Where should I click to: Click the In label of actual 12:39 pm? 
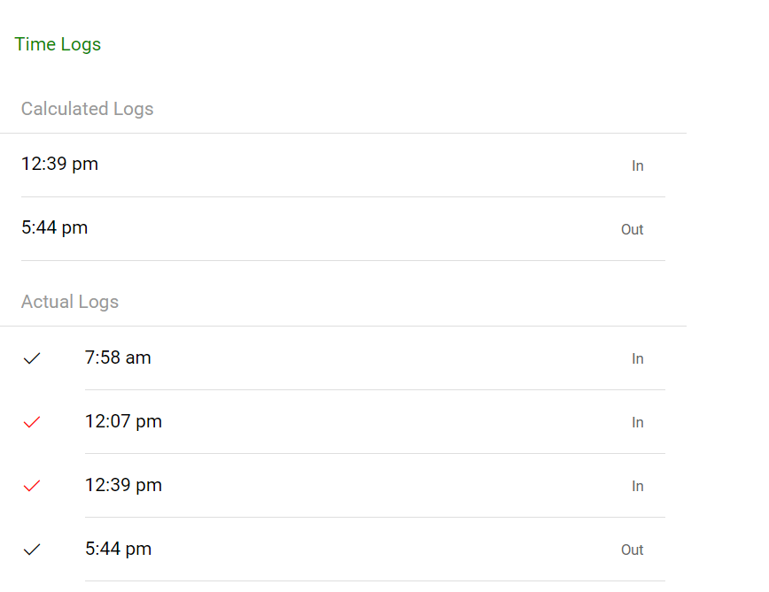click(x=637, y=486)
